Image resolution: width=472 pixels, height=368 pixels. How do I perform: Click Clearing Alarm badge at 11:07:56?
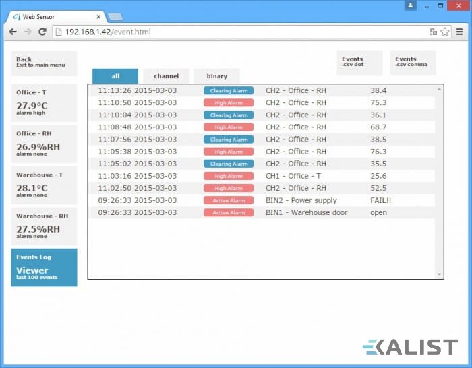point(229,140)
